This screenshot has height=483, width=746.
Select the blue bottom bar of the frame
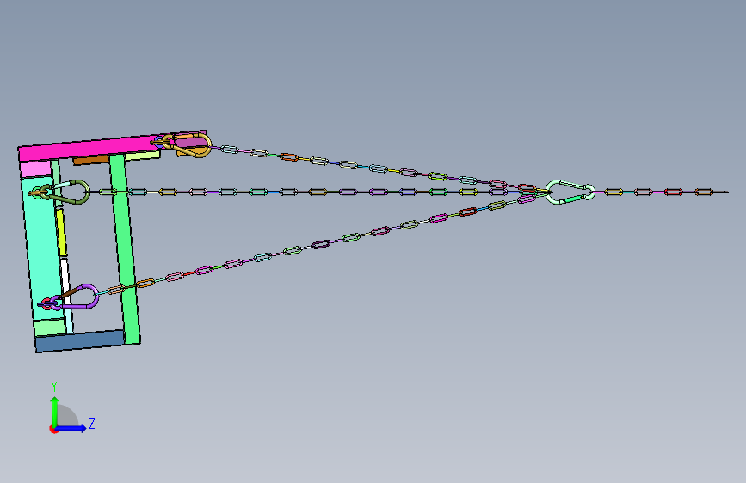click(80, 341)
